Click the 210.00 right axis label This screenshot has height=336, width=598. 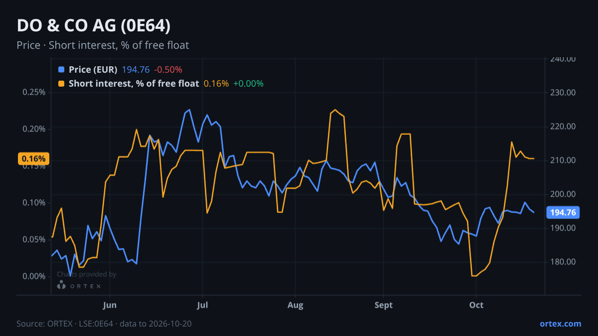(563, 160)
